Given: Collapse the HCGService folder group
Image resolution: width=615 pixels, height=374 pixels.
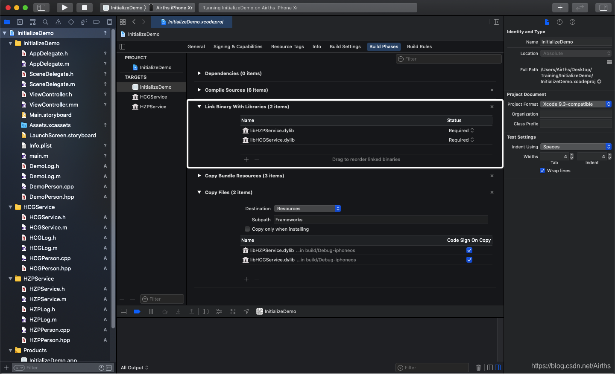Looking at the screenshot, I should [x=10, y=207].
